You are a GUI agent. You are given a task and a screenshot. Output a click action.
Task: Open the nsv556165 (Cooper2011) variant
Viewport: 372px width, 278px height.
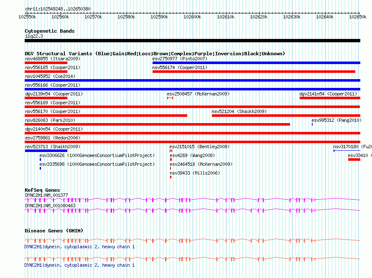[x=53, y=67]
